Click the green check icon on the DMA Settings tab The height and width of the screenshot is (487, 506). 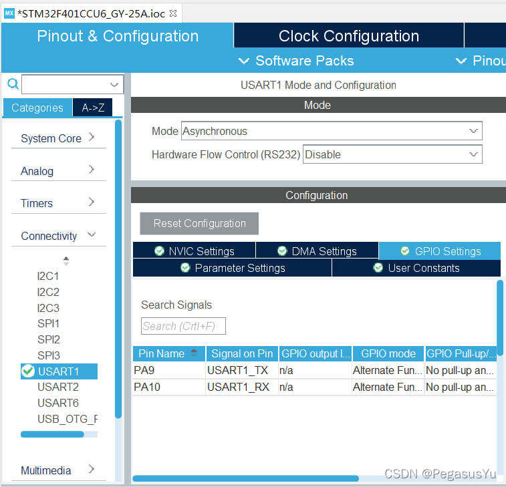point(282,251)
